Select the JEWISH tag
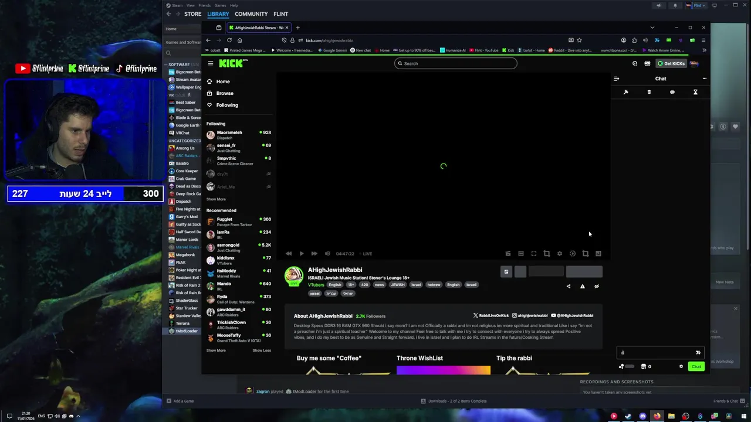The image size is (751, 422). pyautogui.click(x=397, y=285)
